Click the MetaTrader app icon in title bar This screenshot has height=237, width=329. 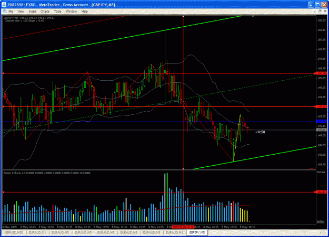coord(4,5)
